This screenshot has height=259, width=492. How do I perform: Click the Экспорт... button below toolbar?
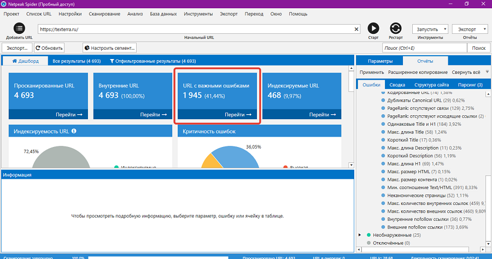[x=17, y=48]
